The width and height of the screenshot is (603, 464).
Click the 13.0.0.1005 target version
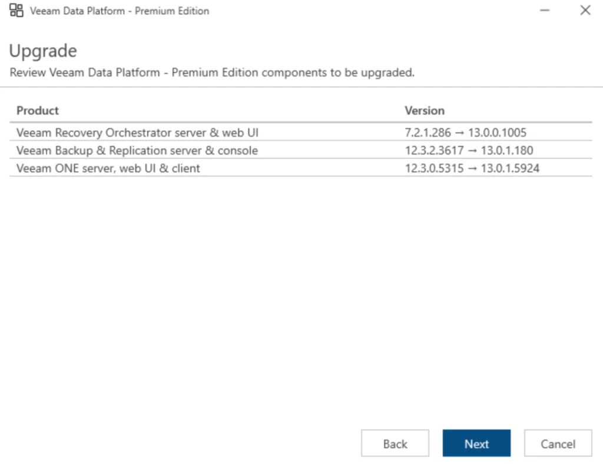pyautogui.click(x=497, y=132)
